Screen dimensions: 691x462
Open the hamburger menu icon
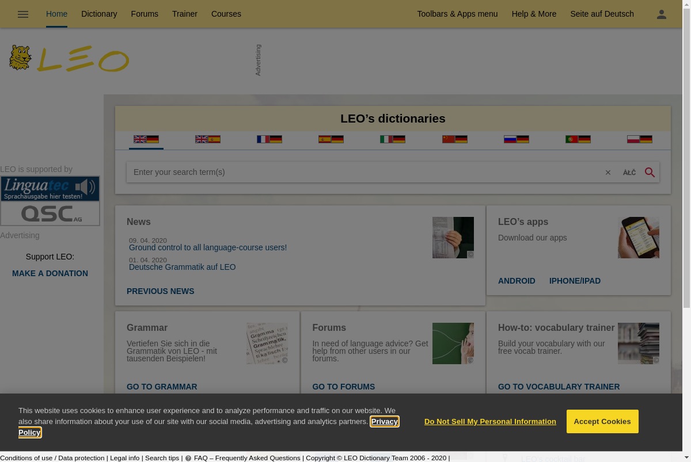(23, 14)
